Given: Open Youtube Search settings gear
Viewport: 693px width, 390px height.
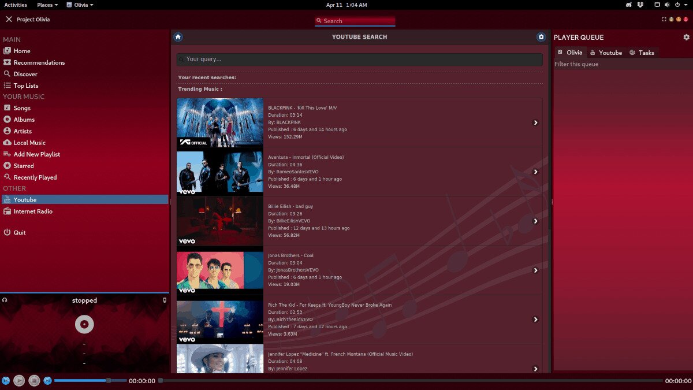Looking at the screenshot, I should tap(541, 37).
